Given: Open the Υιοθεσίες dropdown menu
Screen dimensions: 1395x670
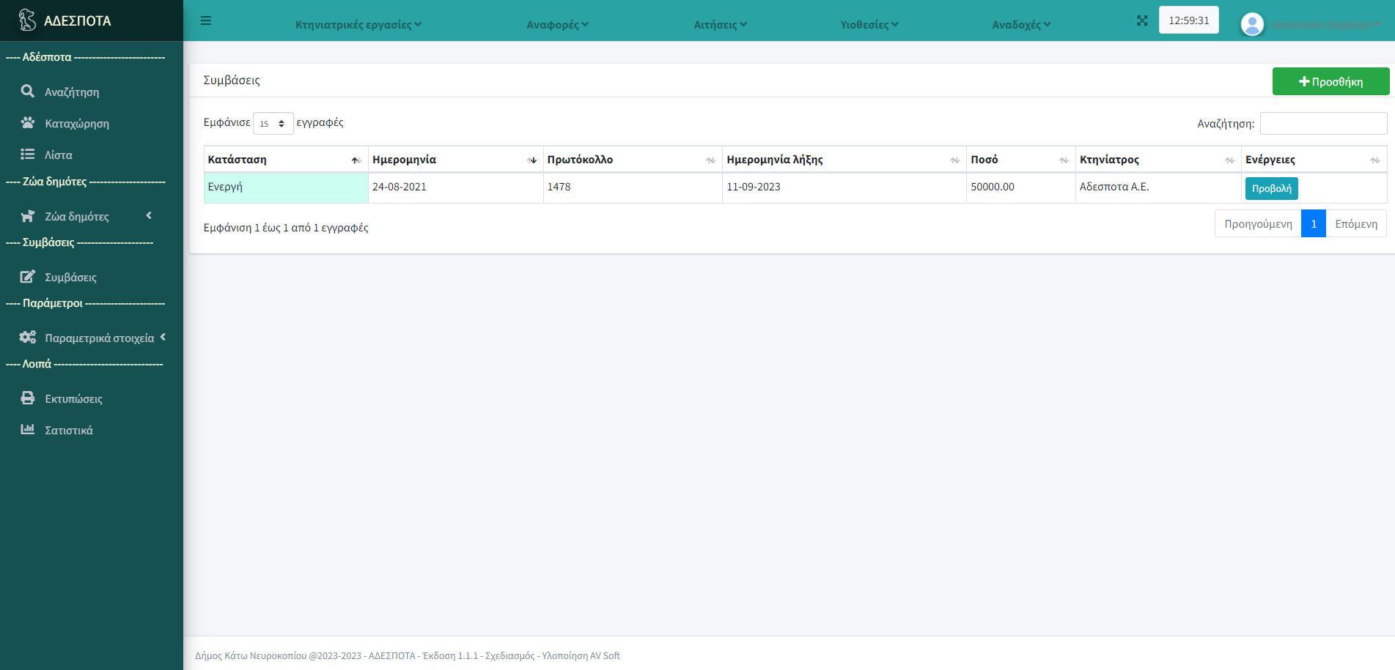Looking at the screenshot, I should [869, 24].
